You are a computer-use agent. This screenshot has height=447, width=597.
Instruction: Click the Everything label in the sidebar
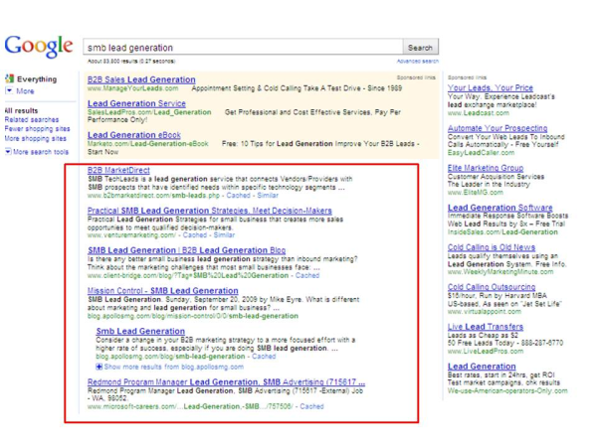tap(37, 79)
